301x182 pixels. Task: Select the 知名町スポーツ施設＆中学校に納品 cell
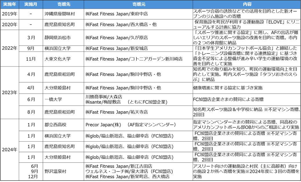(x=247, y=112)
